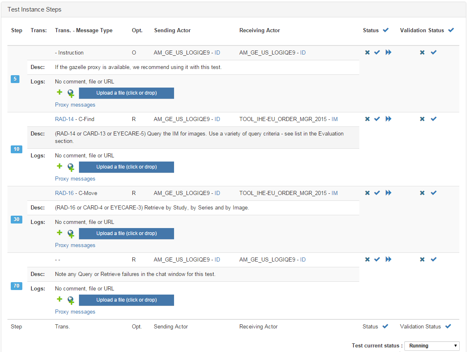
Task: Click Upload a file button in step 10
Action: [x=126, y=167]
